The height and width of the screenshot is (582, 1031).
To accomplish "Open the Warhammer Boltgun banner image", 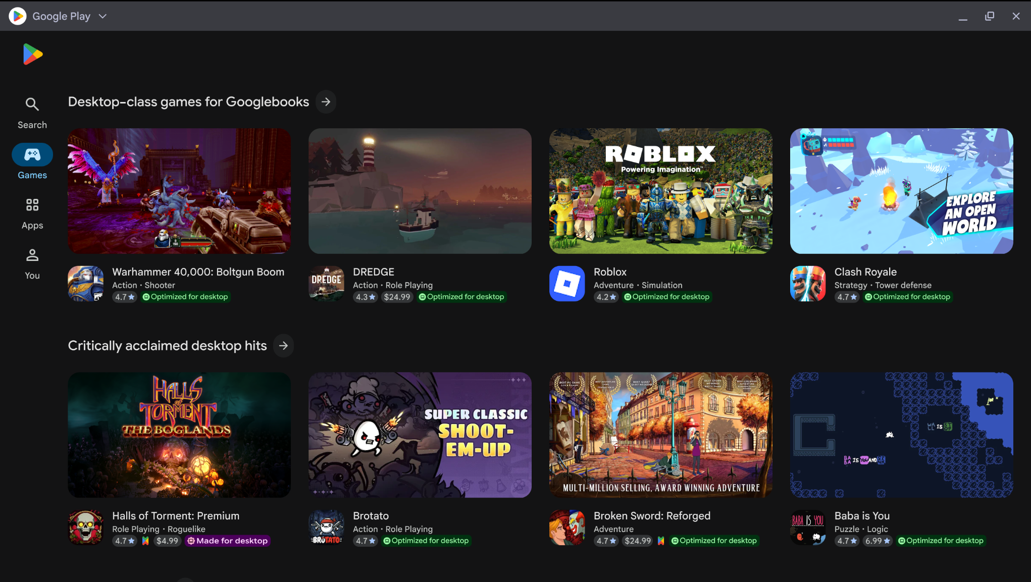I will (x=179, y=191).
